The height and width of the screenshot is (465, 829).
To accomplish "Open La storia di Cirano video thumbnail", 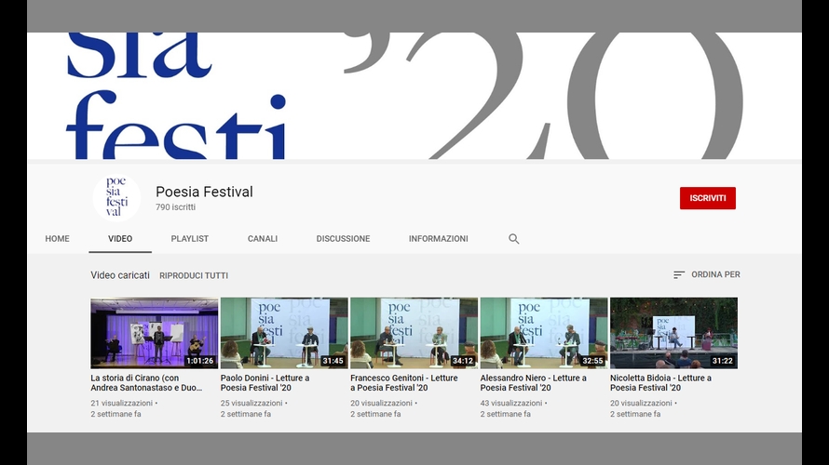I will click(x=154, y=333).
